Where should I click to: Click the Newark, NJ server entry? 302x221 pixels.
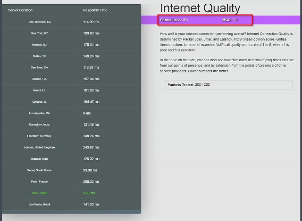pyautogui.click(x=40, y=45)
